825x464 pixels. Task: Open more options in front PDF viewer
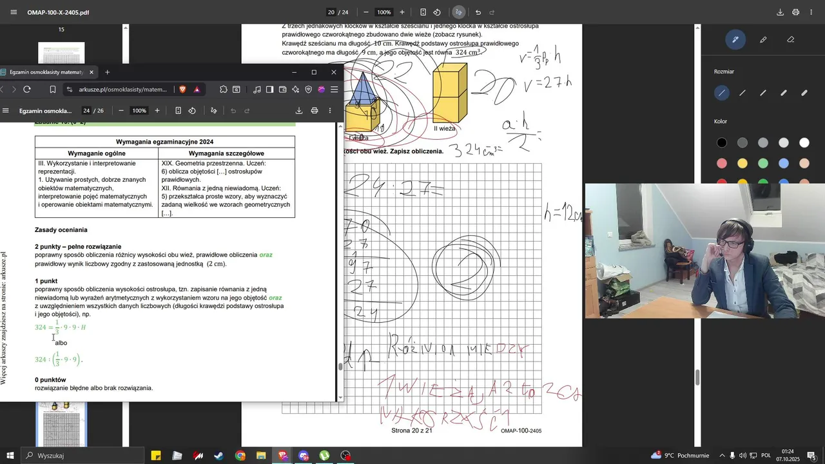330,111
